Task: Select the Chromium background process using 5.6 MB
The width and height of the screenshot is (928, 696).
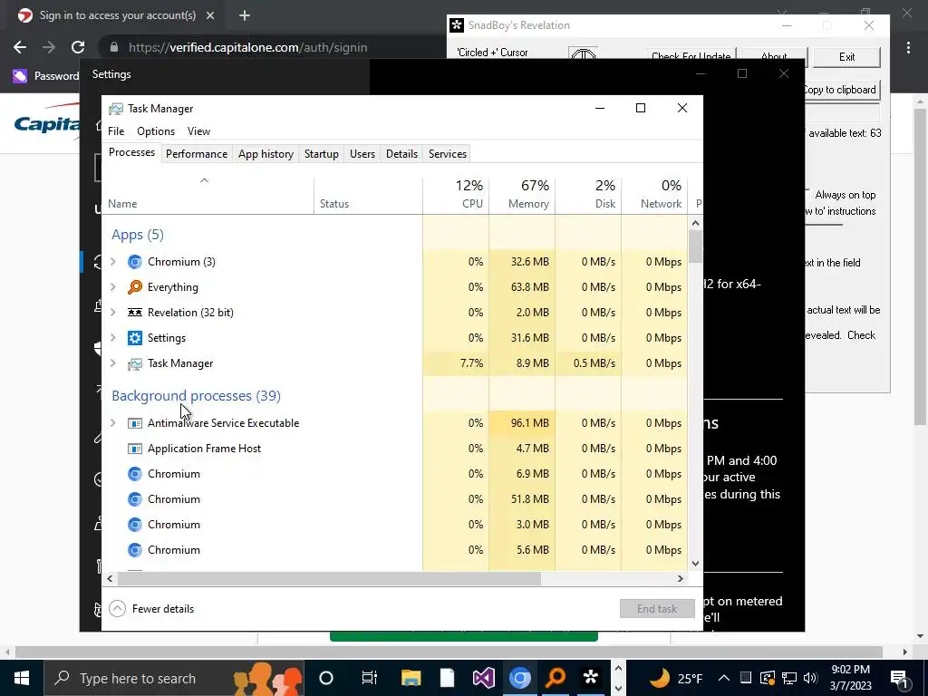Action: pos(394,550)
